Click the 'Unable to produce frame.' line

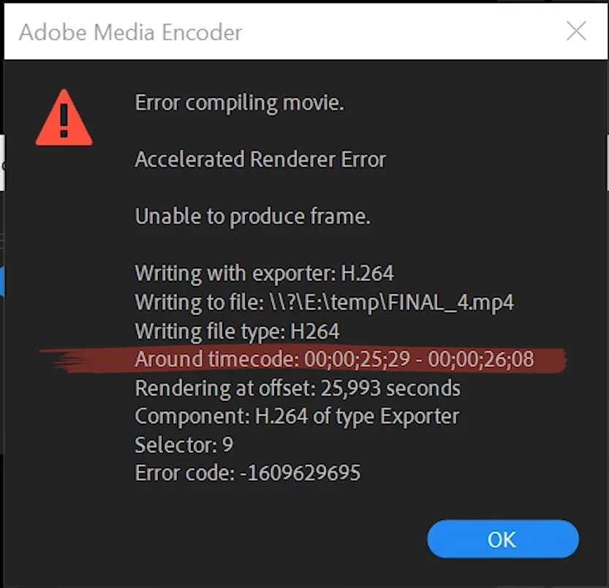[252, 216]
